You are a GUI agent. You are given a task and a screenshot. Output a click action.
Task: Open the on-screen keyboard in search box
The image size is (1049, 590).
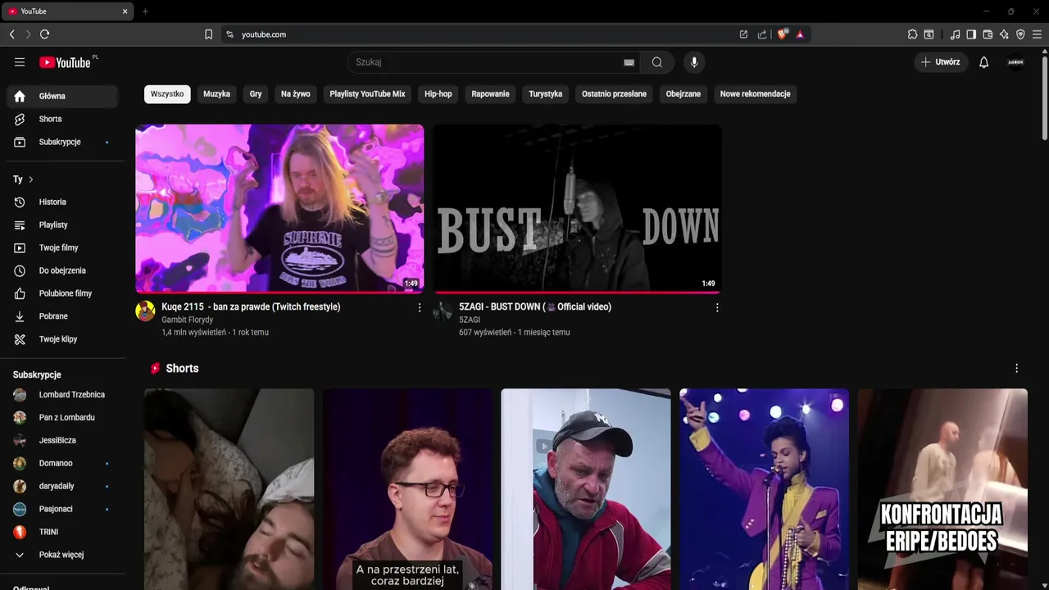click(x=629, y=62)
